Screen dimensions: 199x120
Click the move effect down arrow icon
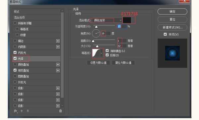28,111
